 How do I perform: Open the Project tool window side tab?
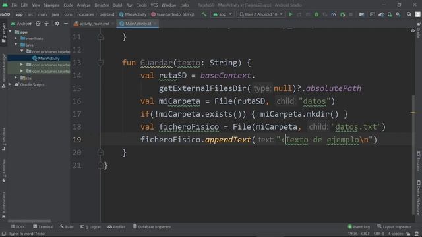click(x=4, y=33)
